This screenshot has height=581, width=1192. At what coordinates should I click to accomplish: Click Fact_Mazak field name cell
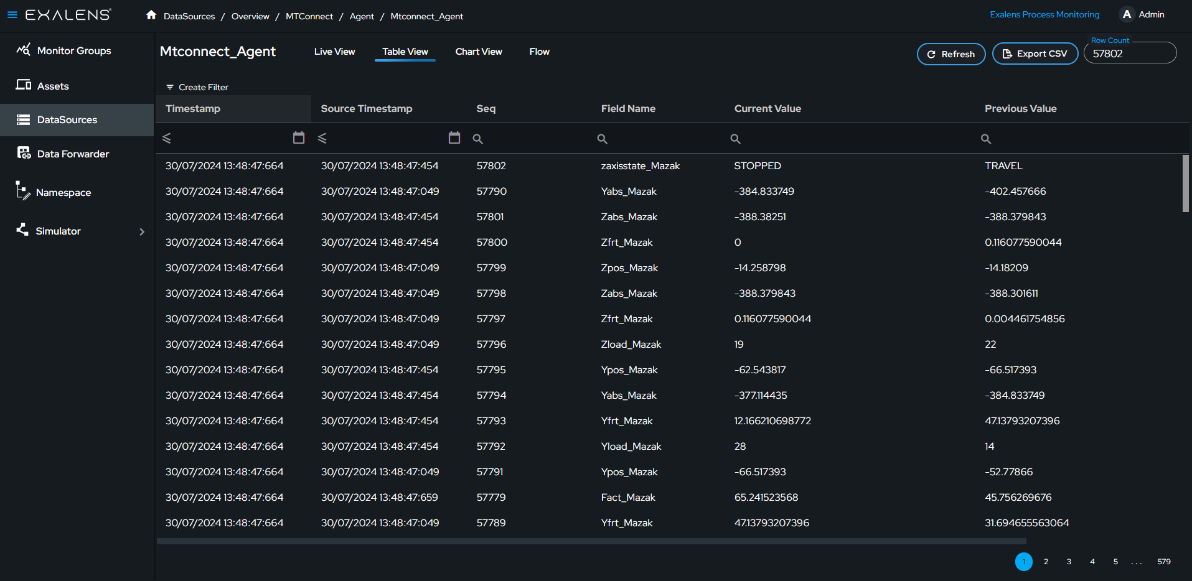pos(628,498)
